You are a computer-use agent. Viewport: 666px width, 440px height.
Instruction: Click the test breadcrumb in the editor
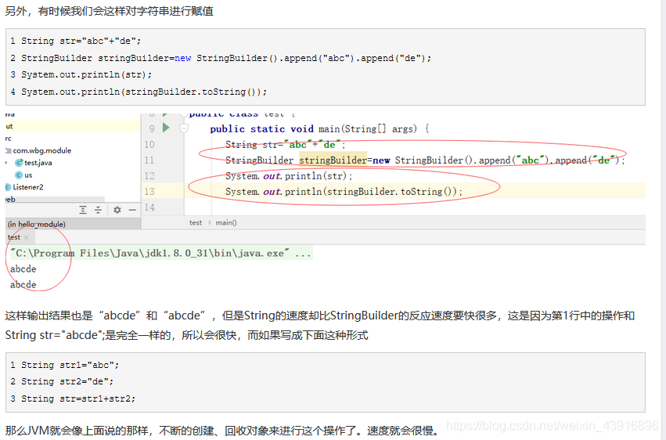click(x=196, y=222)
